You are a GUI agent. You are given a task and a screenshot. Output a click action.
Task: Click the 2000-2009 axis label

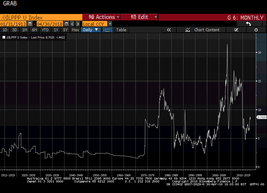[x=219, y=175]
